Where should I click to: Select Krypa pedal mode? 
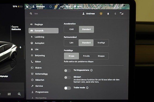pos(72,56)
